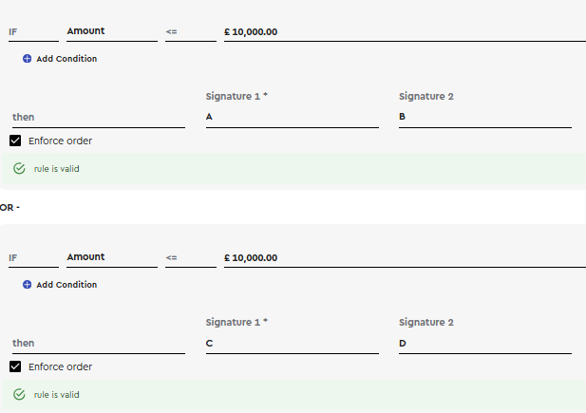Uncheck Enforce order in the second rule
The image size is (586, 413).
point(15,366)
